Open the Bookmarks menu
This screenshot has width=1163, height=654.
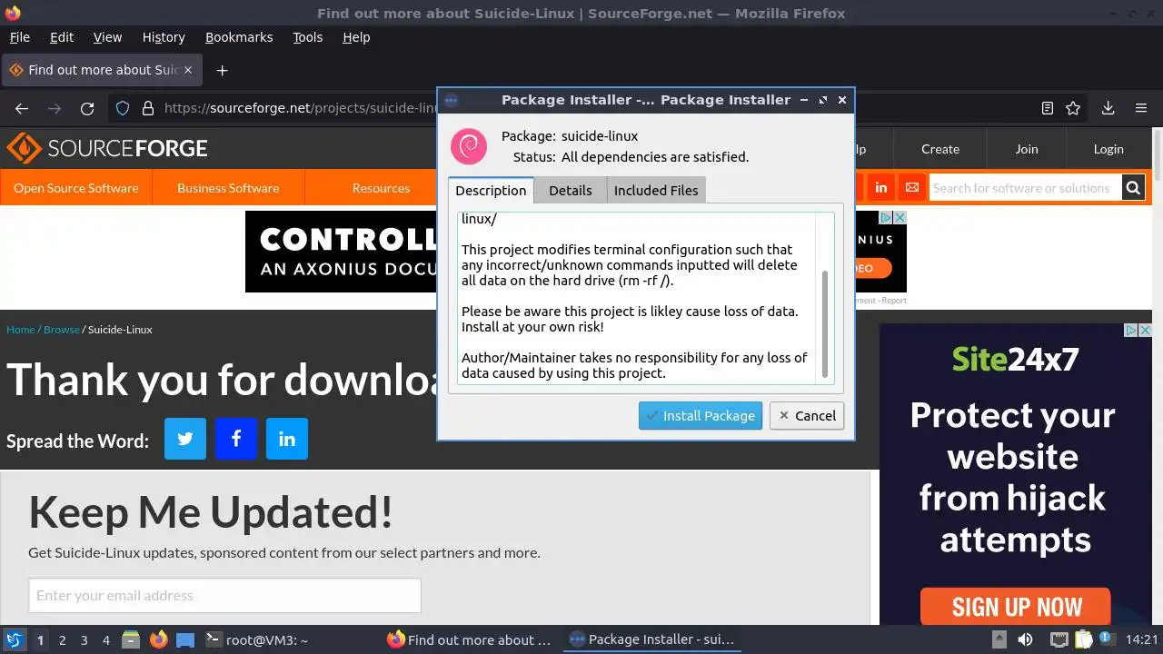pyautogui.click(x=239, y=37)
